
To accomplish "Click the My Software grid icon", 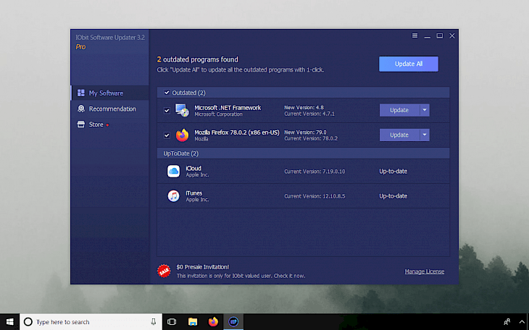I will [x=81, y=93].
